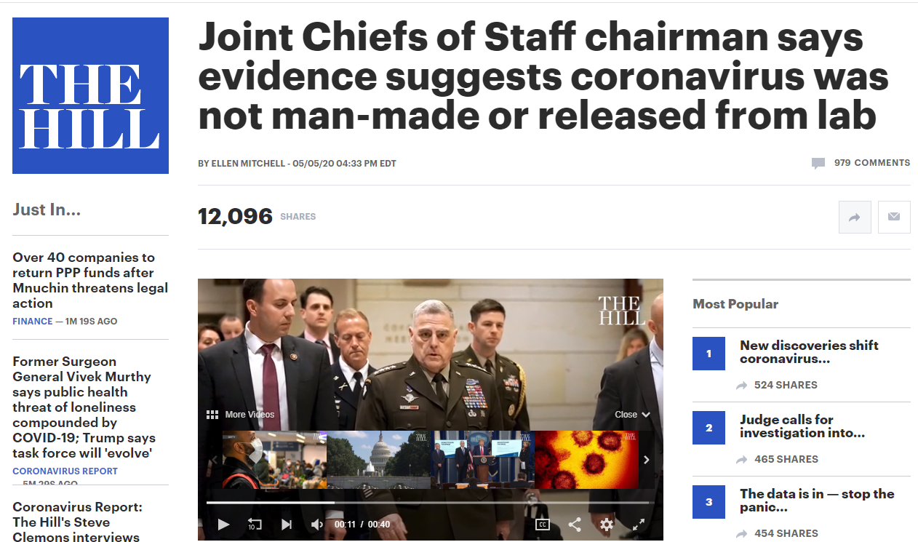Open video share options
This screenshot has height=542, width=918.
point(574,525)
